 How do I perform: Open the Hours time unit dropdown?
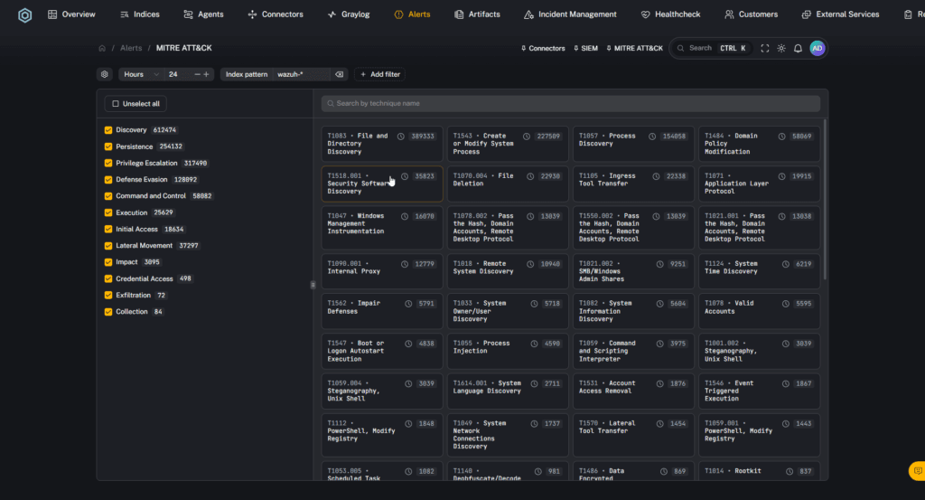[141, 74]
